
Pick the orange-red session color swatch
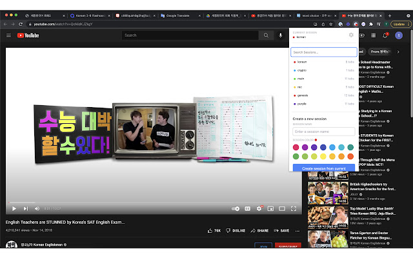350,156
